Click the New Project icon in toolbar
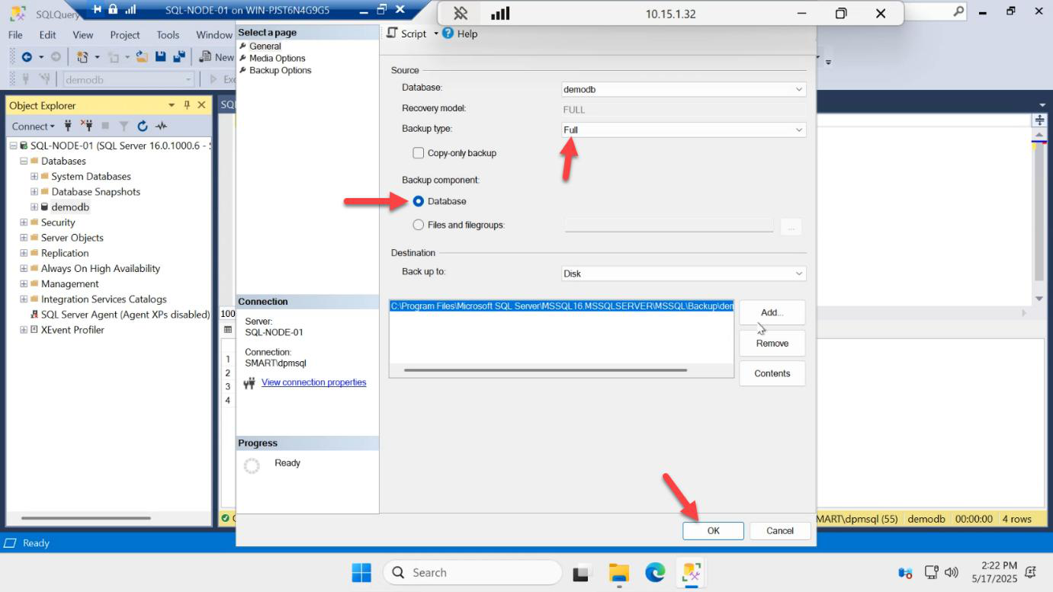This screenshot has height=592, width=1053. point(83,57)
